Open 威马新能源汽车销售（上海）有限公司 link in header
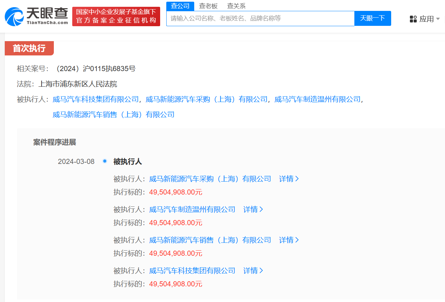Screen dimensions: 445x302 113,115
